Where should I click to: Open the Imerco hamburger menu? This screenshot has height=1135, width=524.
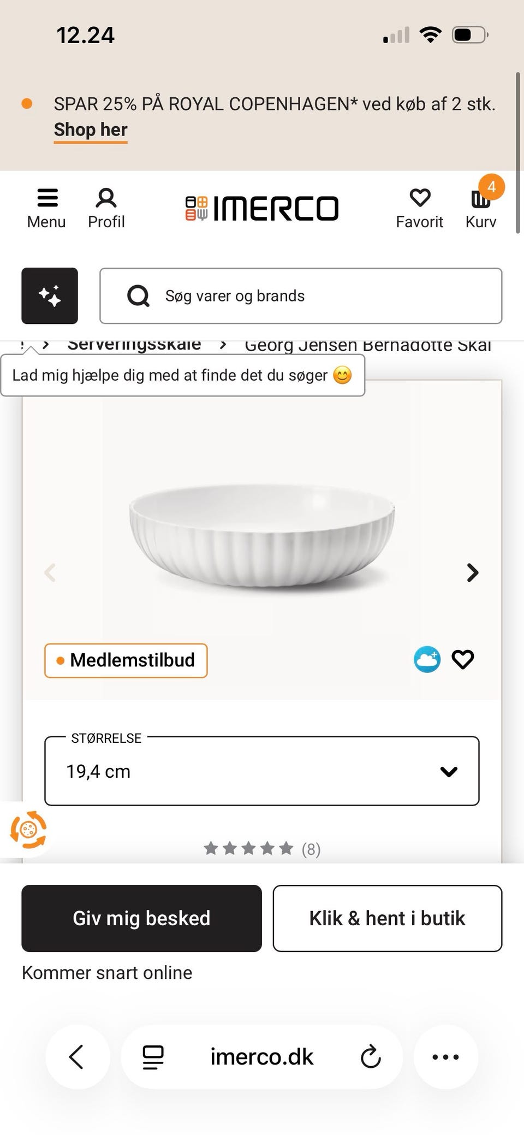click(x=46, y=206)
